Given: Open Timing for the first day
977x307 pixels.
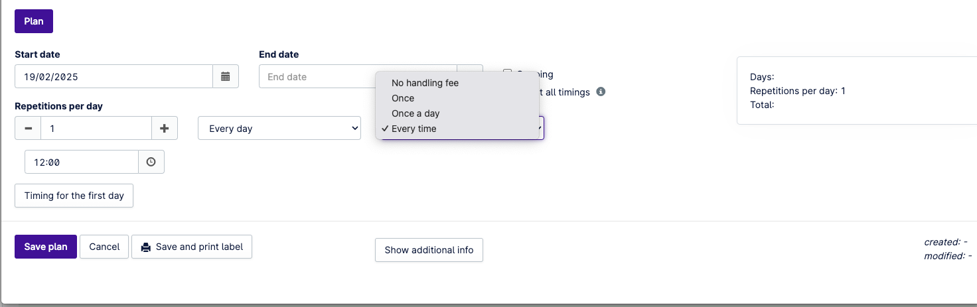Looking at the screenshot, I should pos(74,196).
